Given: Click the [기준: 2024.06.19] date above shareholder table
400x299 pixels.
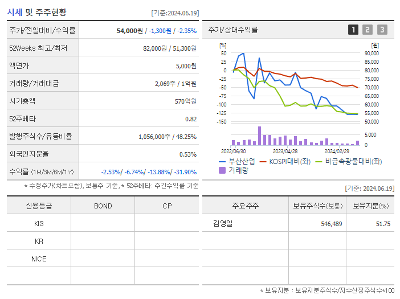Looking at the screenshot, I should [x=370, y=189].
